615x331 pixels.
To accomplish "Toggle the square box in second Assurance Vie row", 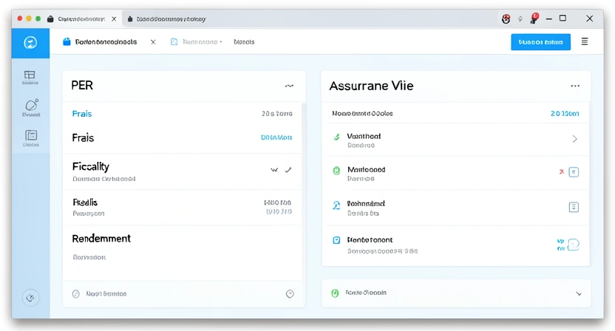I will tap(574, 172).
